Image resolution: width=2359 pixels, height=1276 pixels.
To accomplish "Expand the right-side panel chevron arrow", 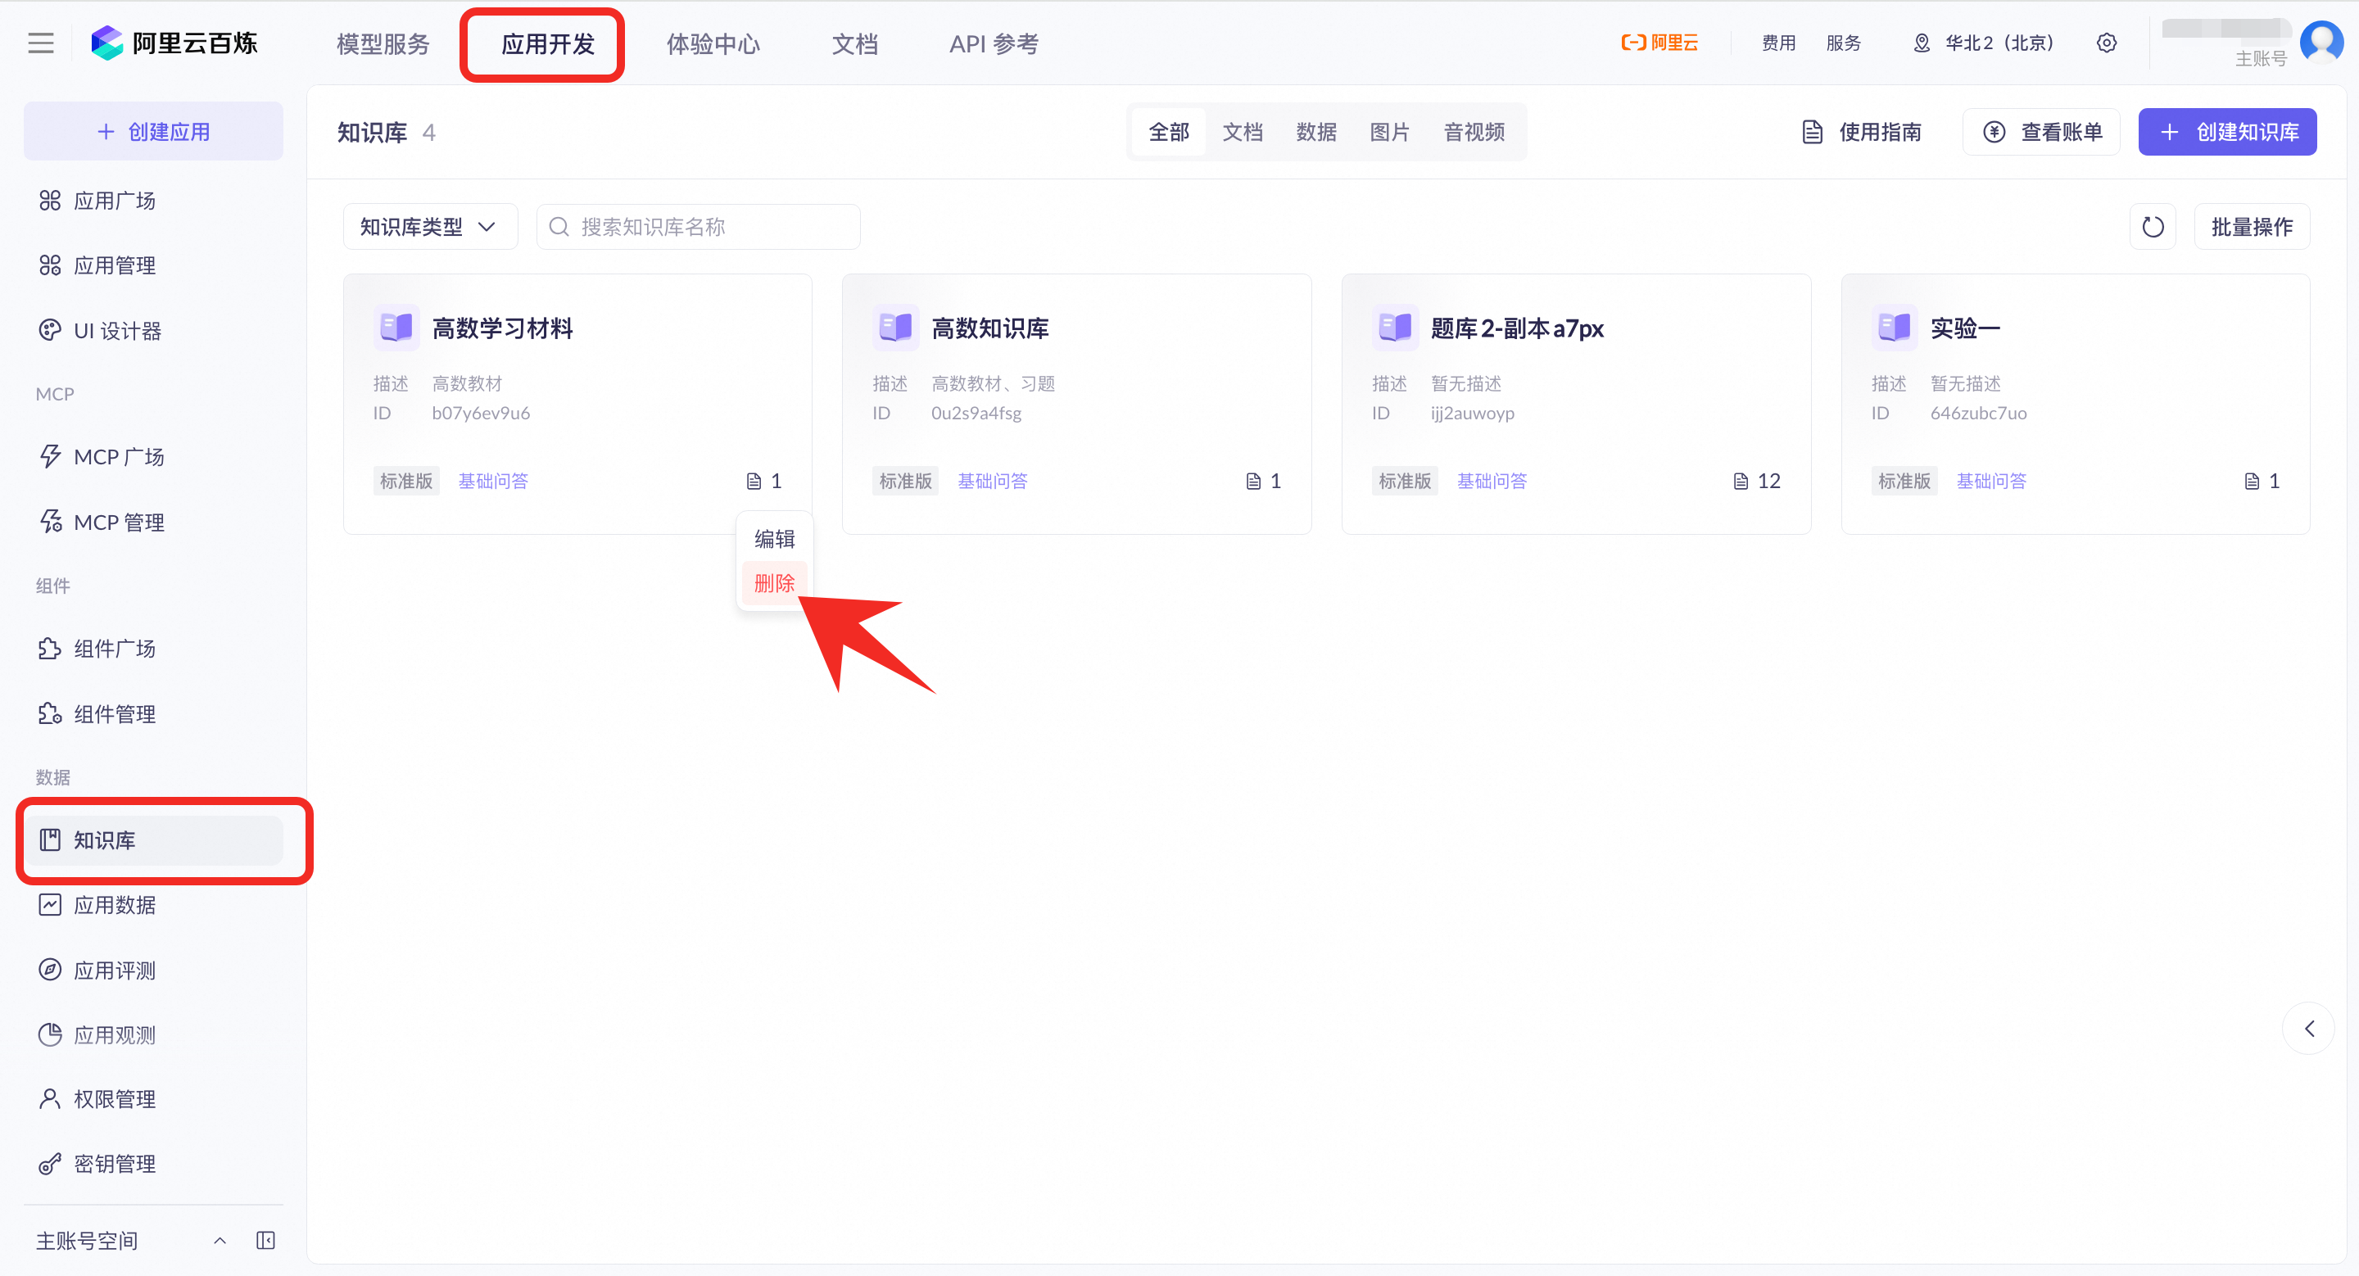I will coord(2309,1028).
